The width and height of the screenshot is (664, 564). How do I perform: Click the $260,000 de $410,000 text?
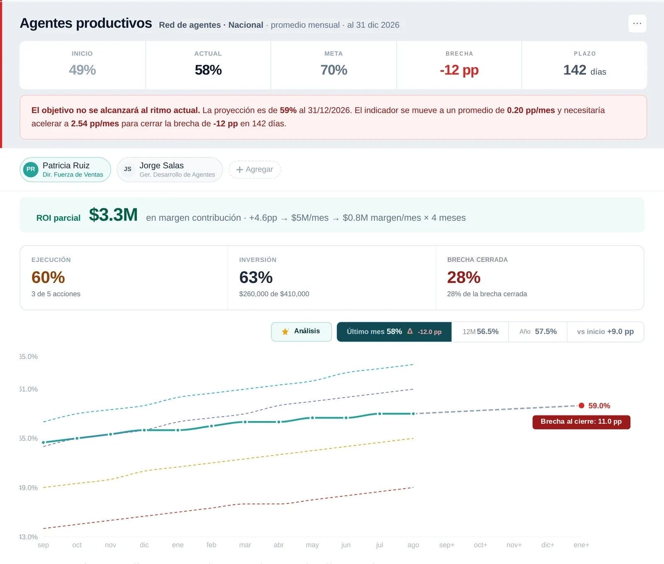(x=274, y=294)
